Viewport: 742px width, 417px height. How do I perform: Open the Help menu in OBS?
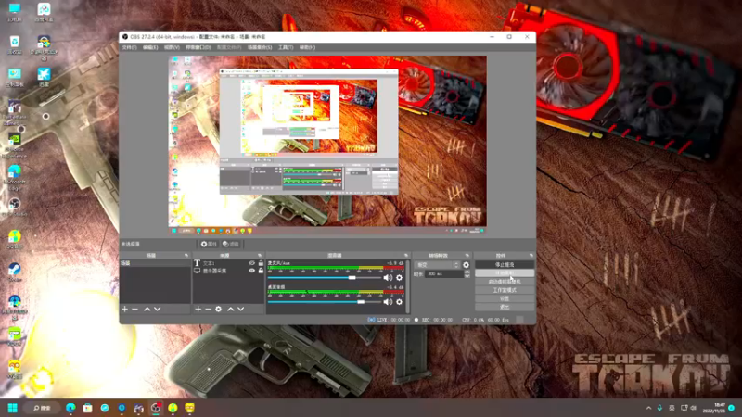pyautogui.click(x=307, y=47)
